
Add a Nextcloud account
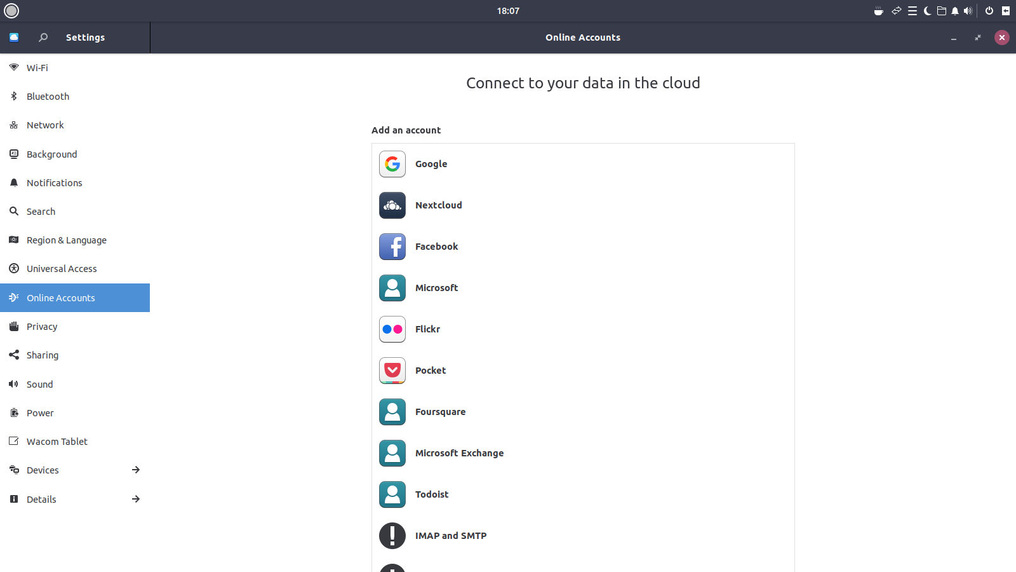click(583, 205)
